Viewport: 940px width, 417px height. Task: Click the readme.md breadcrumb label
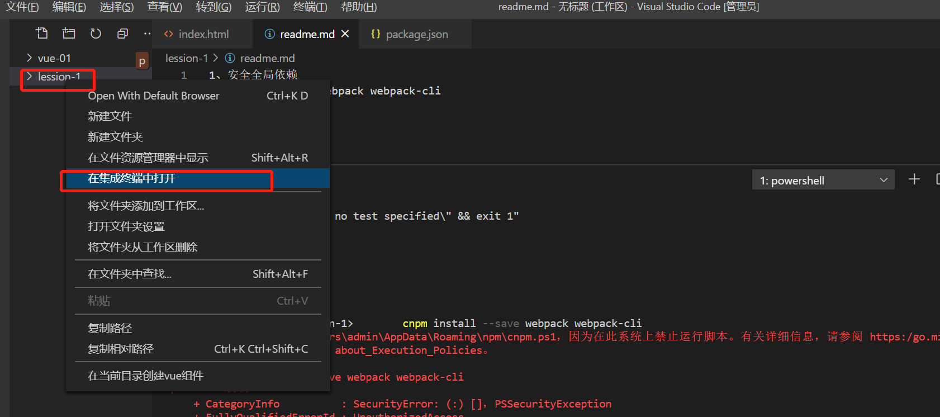click(267, 58)
